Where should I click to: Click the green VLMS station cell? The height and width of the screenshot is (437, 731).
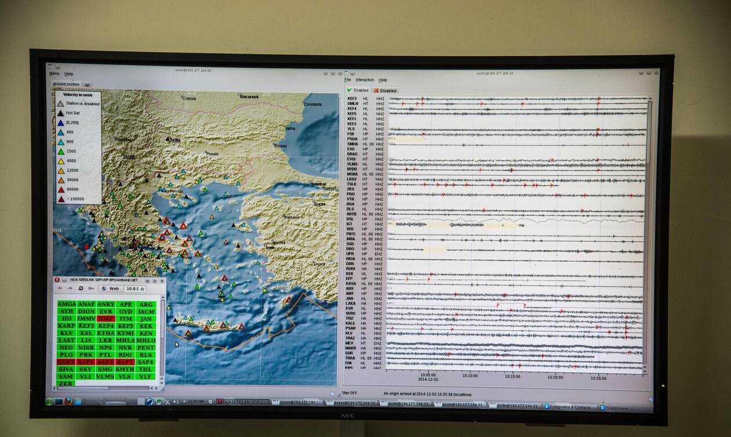coord(105,376)
